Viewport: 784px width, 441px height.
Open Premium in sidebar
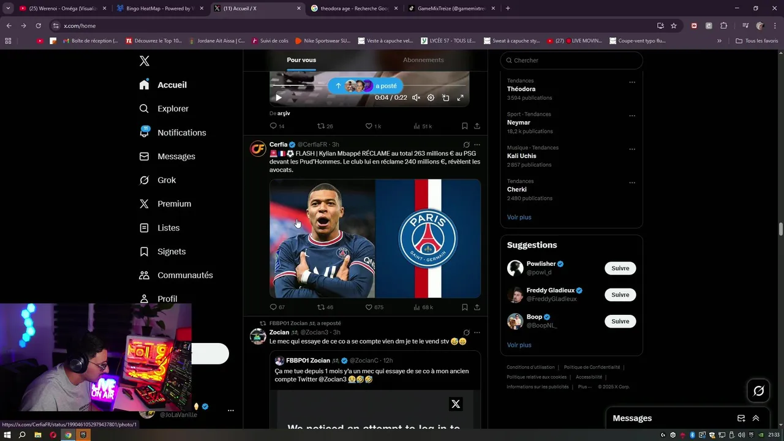(165, 203)
